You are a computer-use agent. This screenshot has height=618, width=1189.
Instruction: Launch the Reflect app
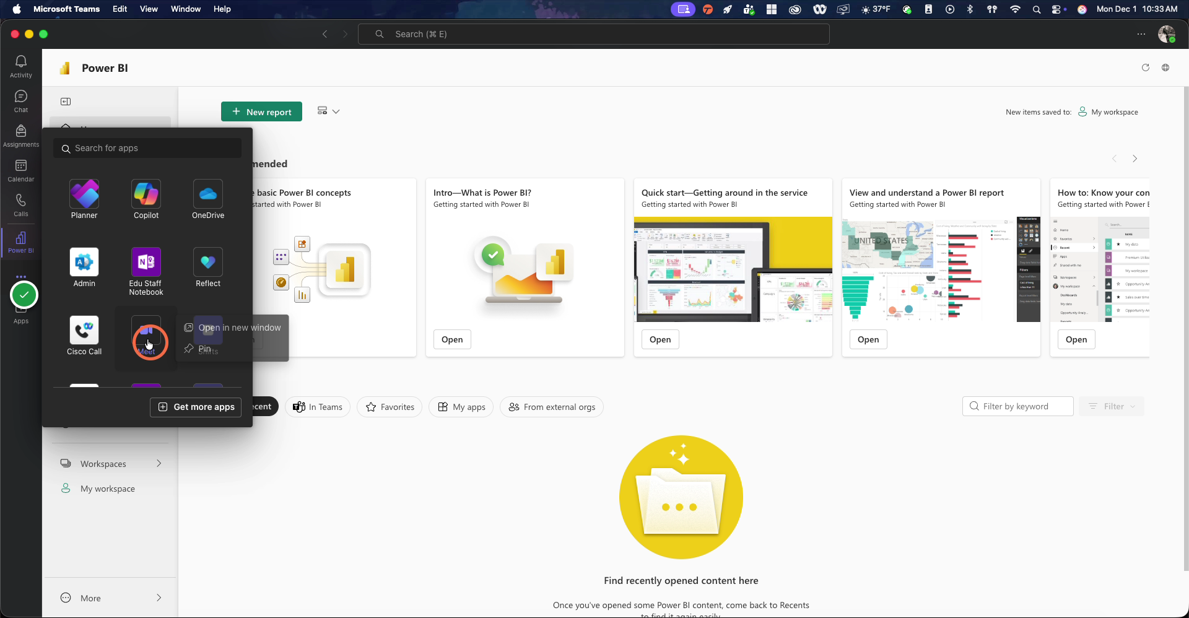(208, 268)
